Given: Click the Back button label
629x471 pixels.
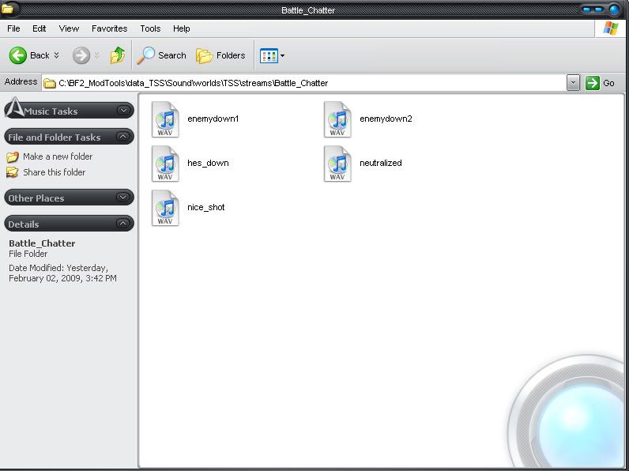Looking at the screenshot, I should [x=40, y=55].
